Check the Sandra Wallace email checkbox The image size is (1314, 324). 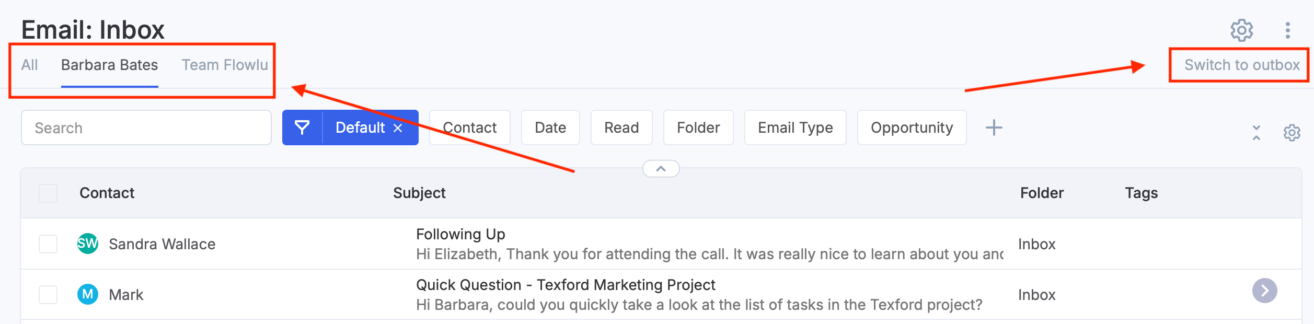(48, 244)
